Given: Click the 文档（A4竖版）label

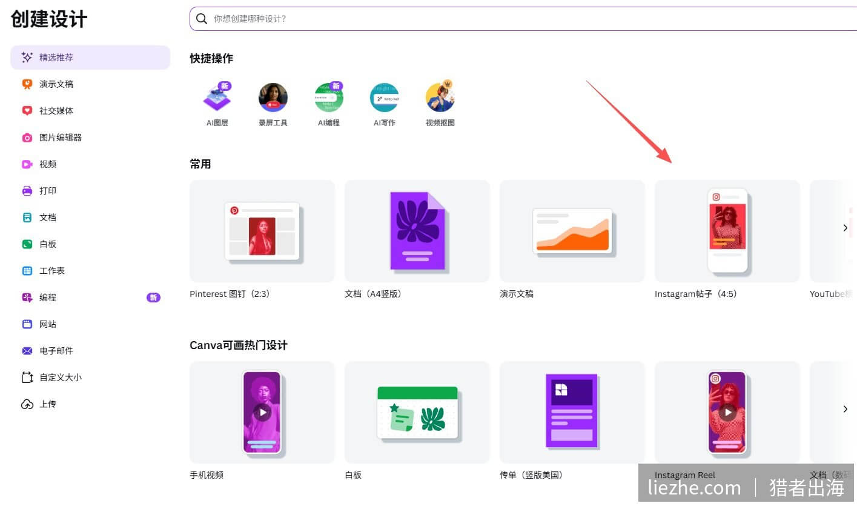Looking at the screenshot, I should click(x=373, y=294).
